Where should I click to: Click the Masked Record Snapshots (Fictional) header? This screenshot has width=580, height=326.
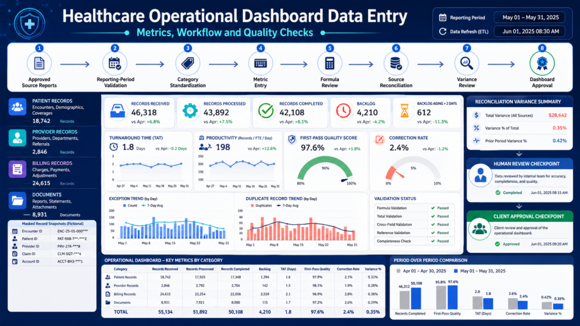52,224
